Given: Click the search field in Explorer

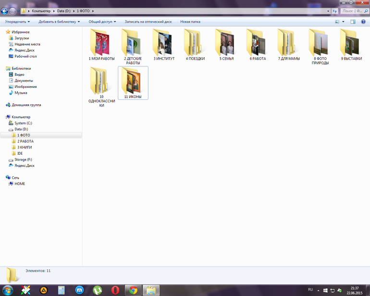Looking at the screenshot, I should coord(353,11).
